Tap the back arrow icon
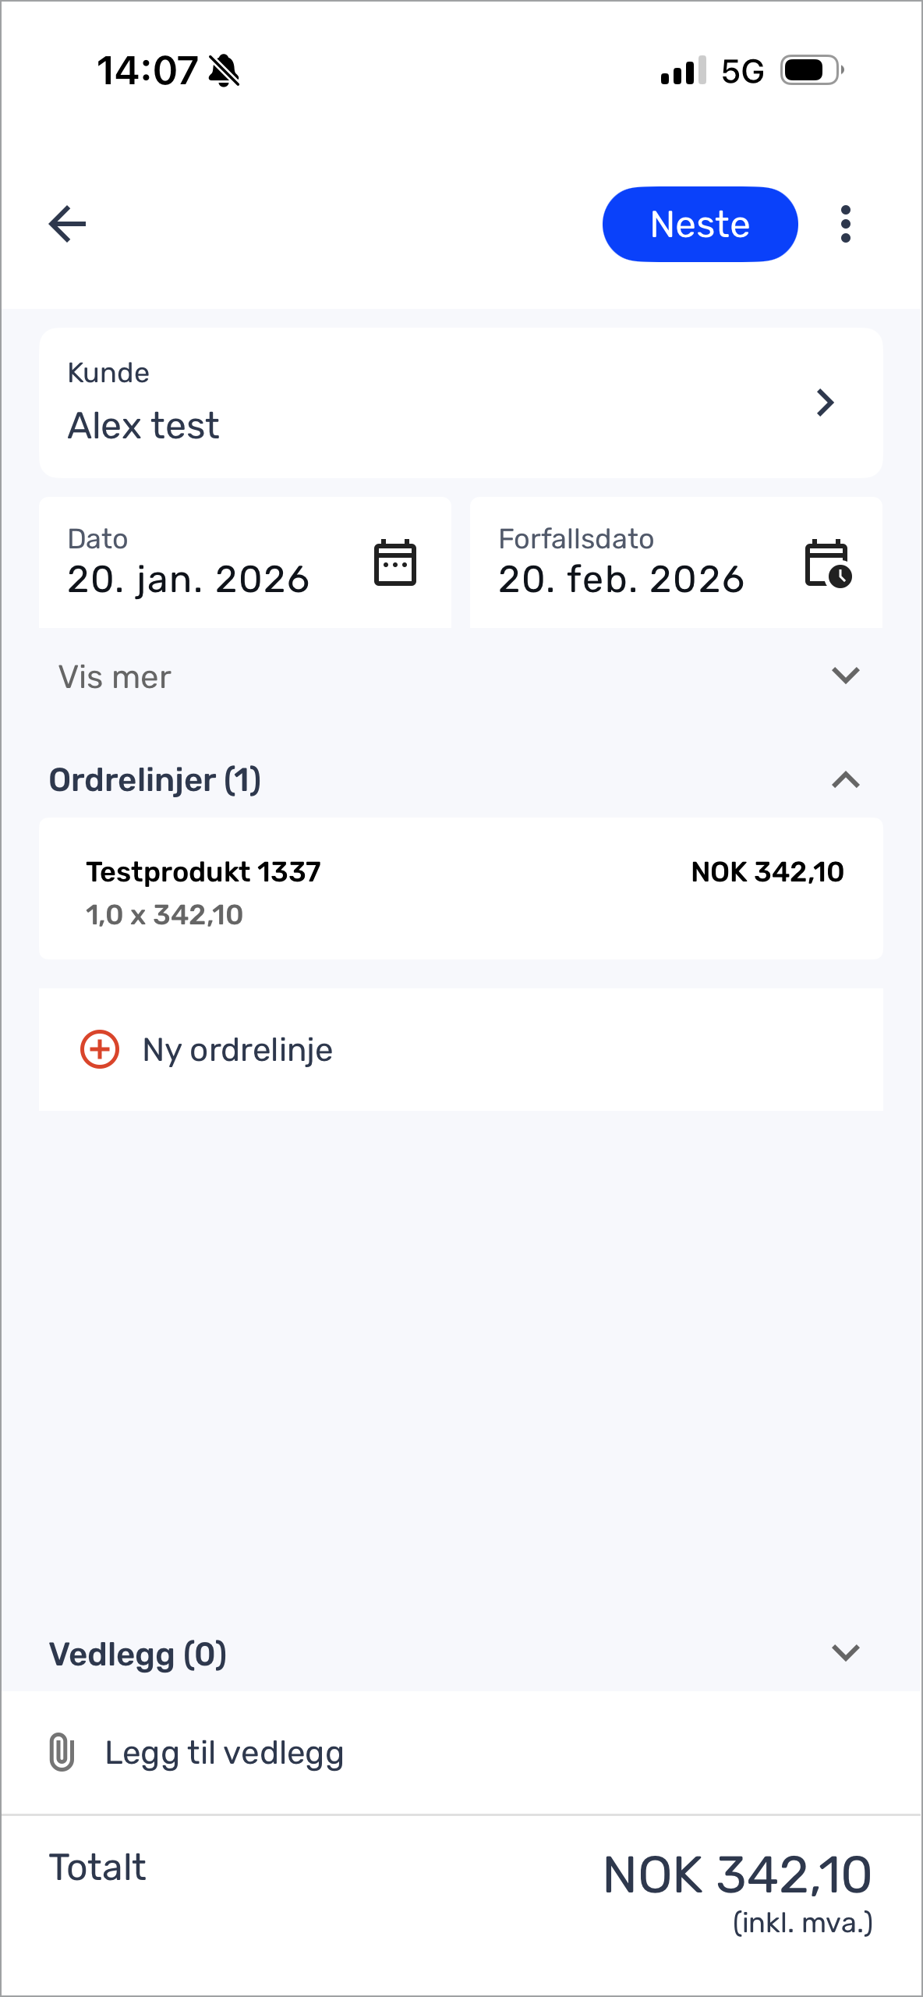The image size is (923, 1997). pyautogui.click(x=68, y=225)
